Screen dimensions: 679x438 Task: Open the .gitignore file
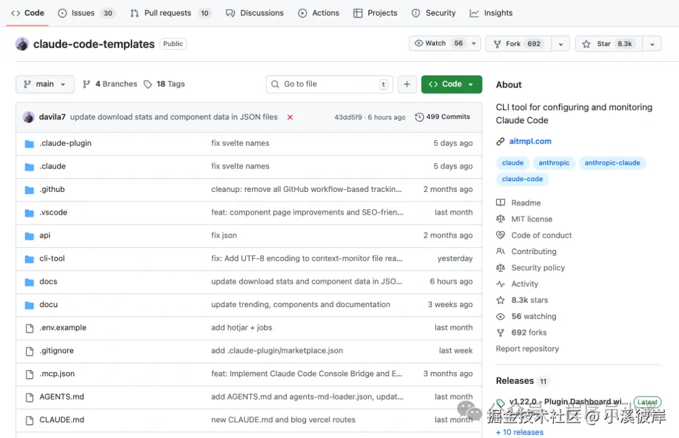(57, 351)
